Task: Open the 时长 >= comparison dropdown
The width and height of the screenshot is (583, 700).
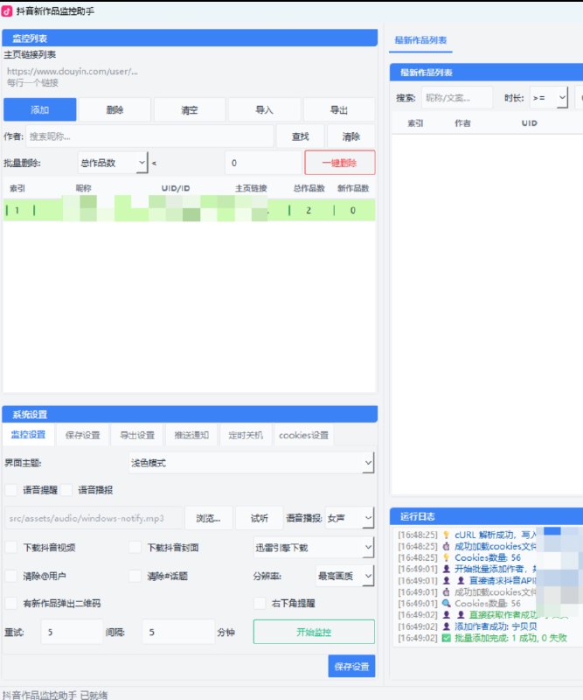Action: pyautogui.click(x=549, y=98)
